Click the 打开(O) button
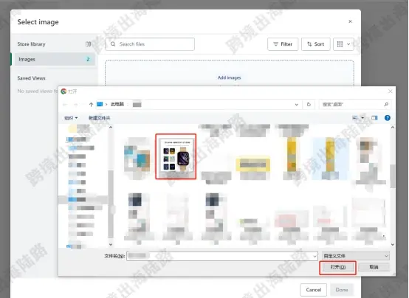The height and width of the screenshot is (298, 409). [338, 267]
